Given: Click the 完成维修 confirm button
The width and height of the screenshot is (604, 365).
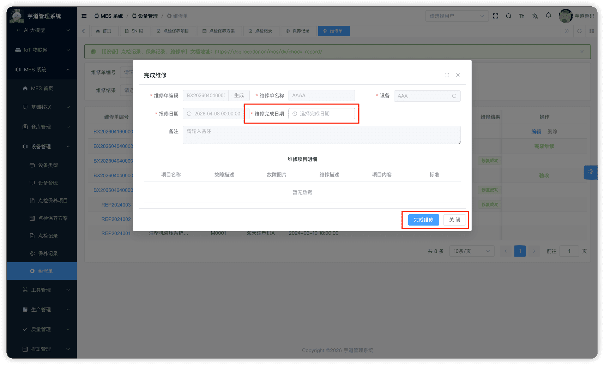Looking at the screenshot, I should 423,220.
